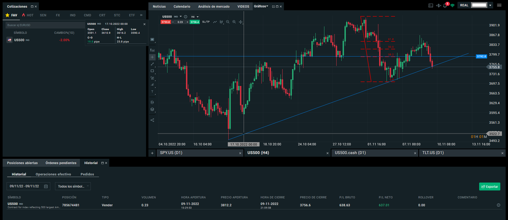Select the crosshair cursor tool
Viewport: 508px width, 220px height.
[152, 57]
